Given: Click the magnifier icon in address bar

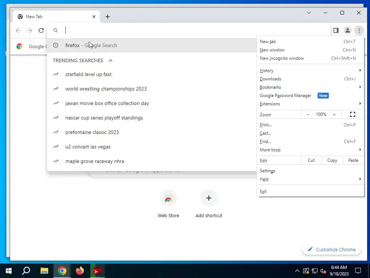Looking at the screenshot, I should pyautogui.click(x=55, y=30).
